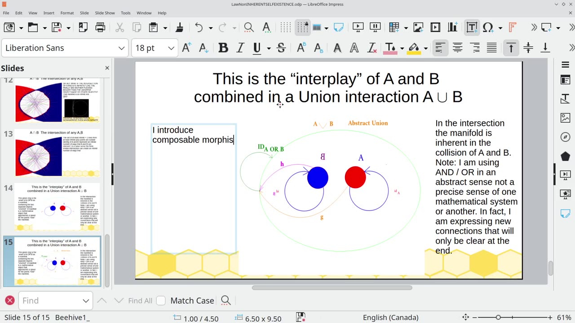Apply superscript formatting
Viewport: 575px width, 323px height.
[301, 48]
